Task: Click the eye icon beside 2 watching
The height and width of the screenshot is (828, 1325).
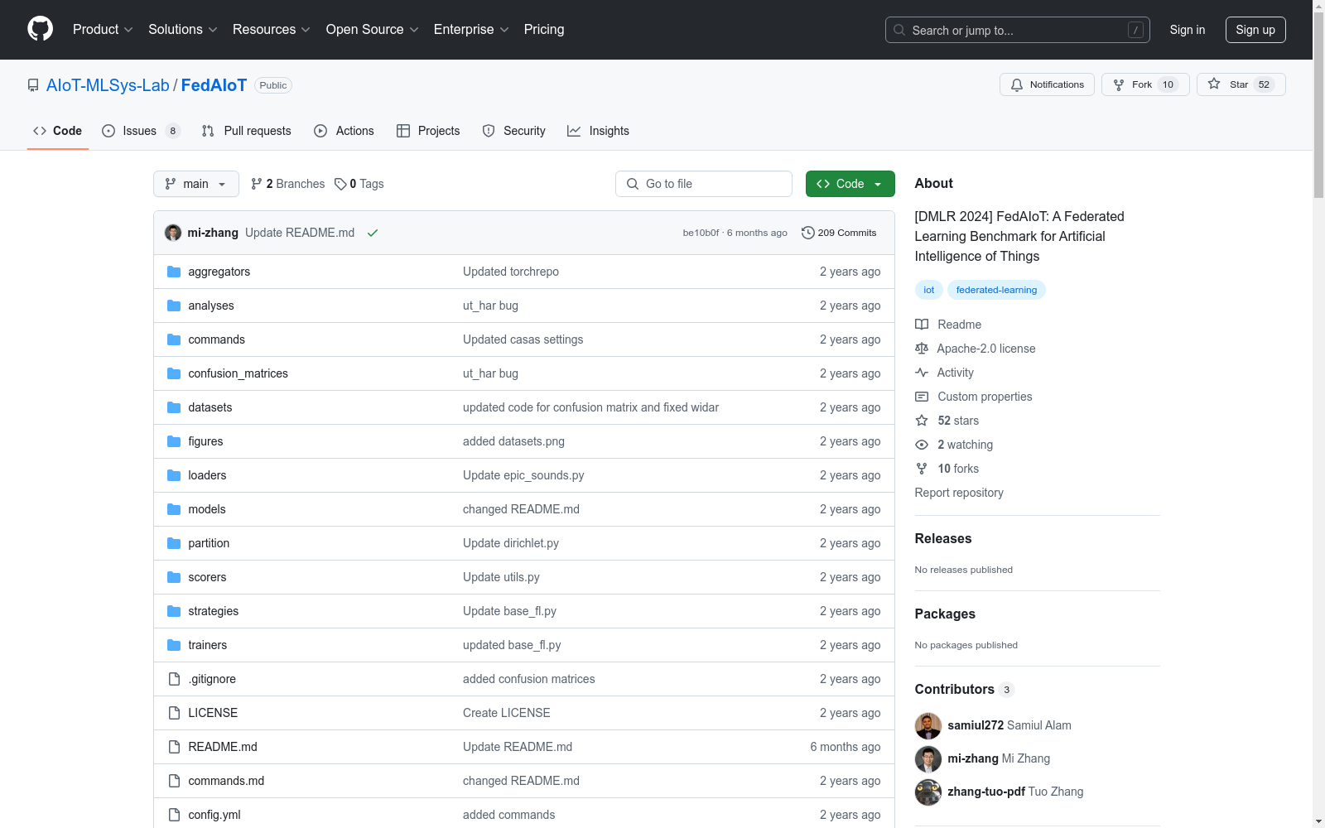Action: [922, 445]
